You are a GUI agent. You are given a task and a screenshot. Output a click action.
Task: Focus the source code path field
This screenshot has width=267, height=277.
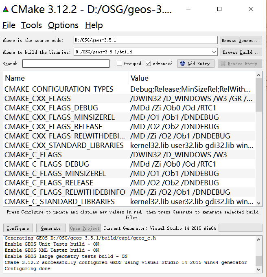pyautogui.click(x=146, y=40)
